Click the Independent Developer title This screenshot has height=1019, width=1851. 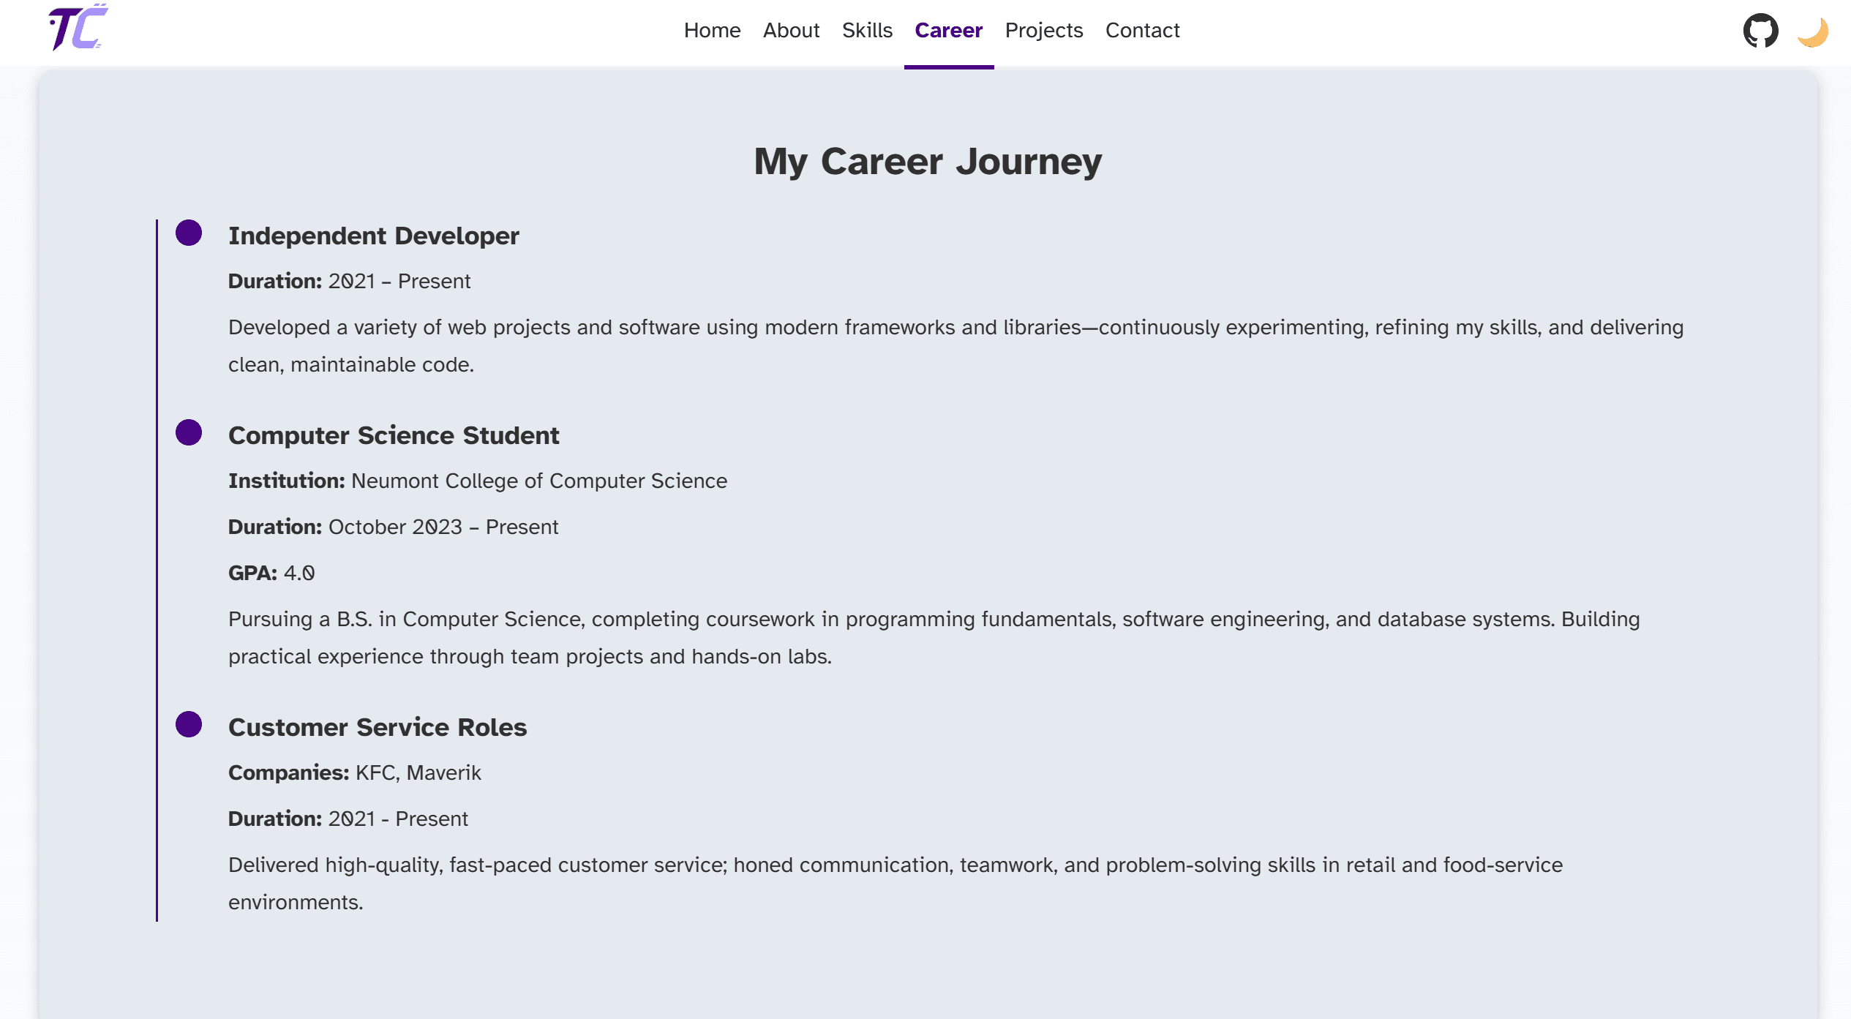[x=373, y=236]
